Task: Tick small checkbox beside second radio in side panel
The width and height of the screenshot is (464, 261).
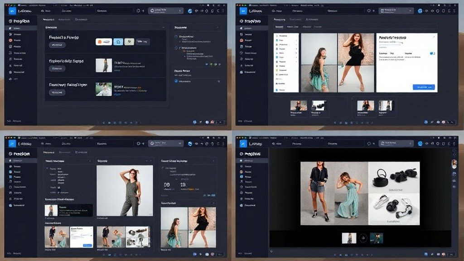Action: tap(180, 48)
